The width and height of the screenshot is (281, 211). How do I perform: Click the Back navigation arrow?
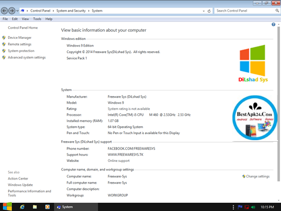(5, 11)
